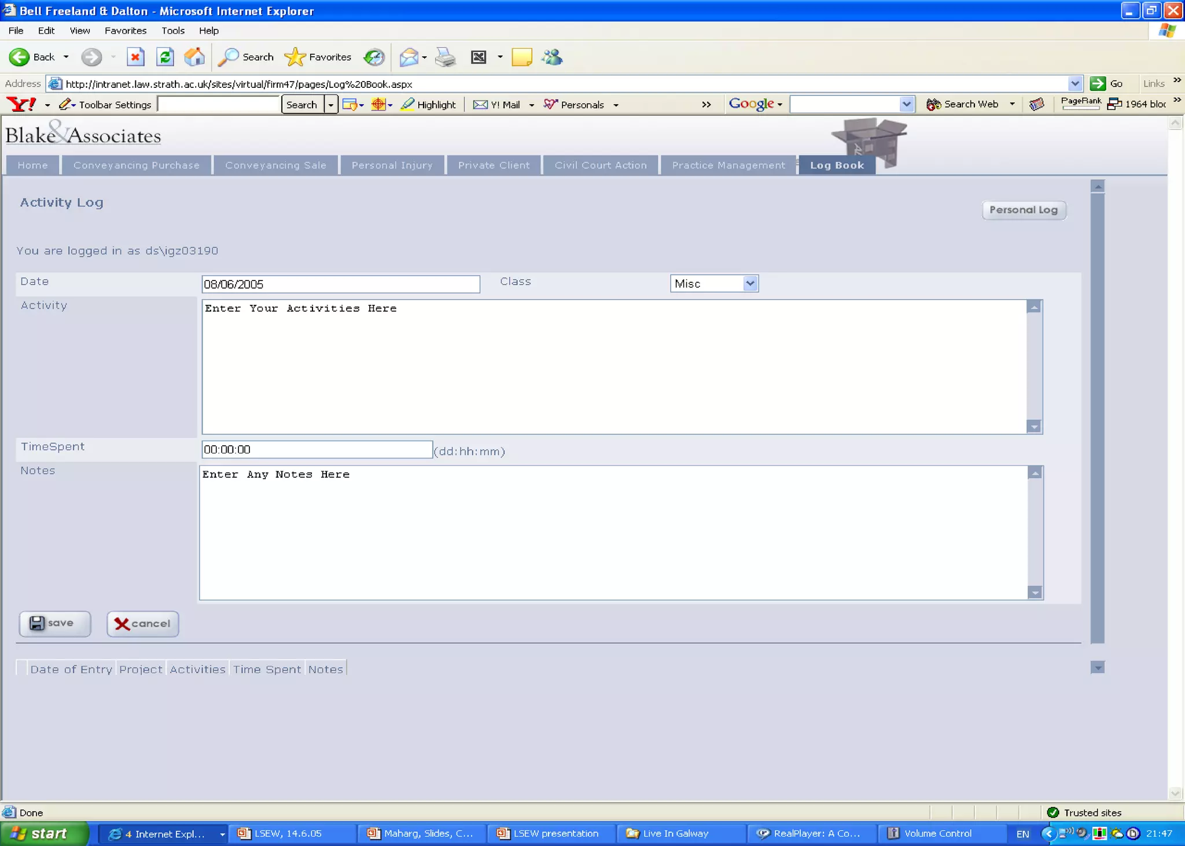
Task: Open the Google toolbar search dropdown
Action: tap(906, 104)
